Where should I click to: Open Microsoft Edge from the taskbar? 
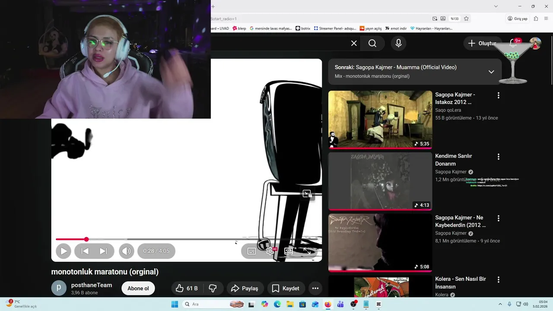(x=277, y=304)
